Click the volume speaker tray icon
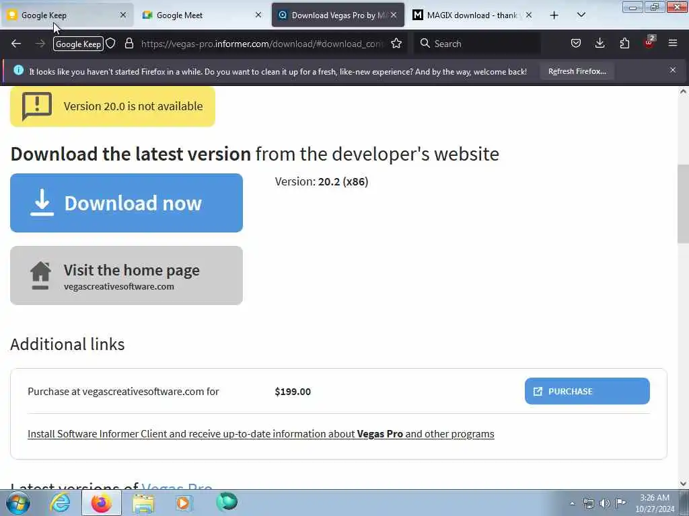Screen dimensions: 689x516 (x=605, y=503)
